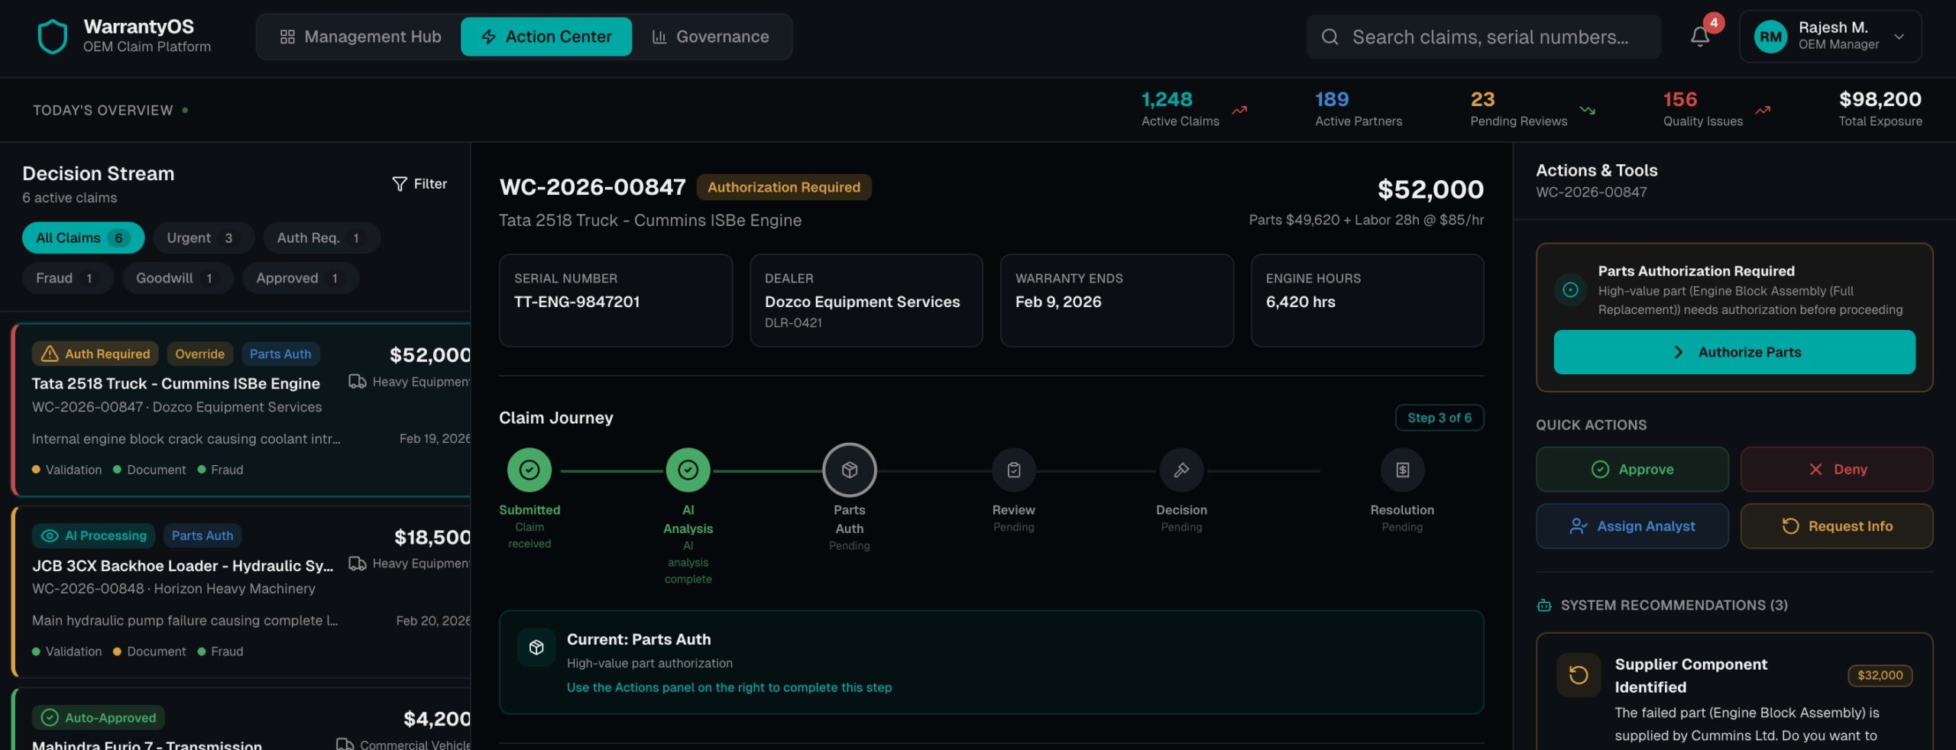Click the AI Processing eye icon on JCB claim
Viewport: 1956px width, 750px height.
pyautogui.click(x=50, y=535)
